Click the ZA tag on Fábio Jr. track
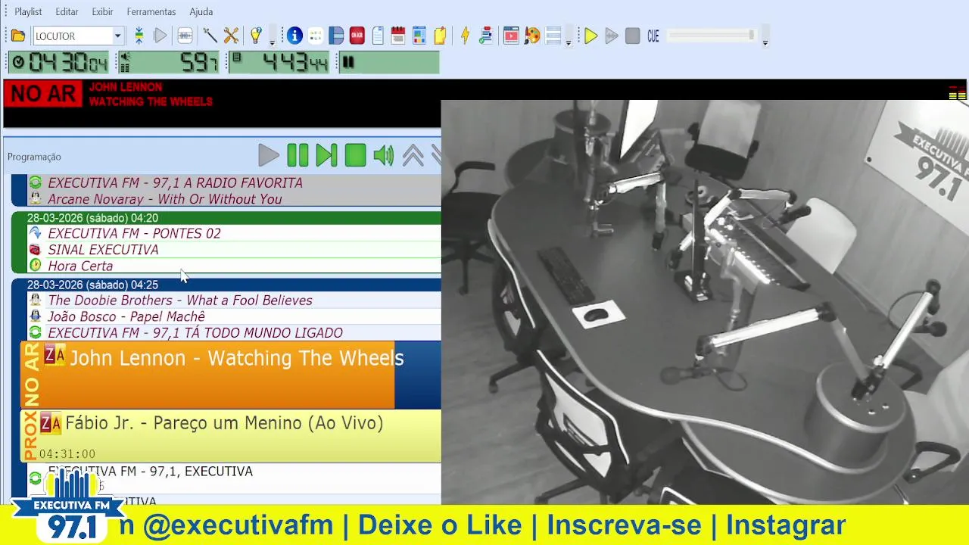Image resolution: width=969 pixels, height=545 pixels. [50, 423]
